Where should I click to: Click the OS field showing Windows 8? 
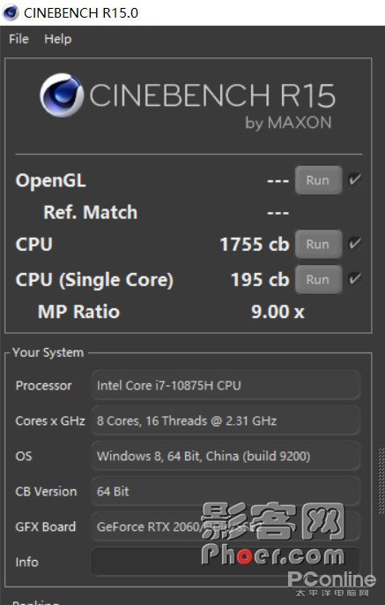pyautogui.click(x=226, y=456)
